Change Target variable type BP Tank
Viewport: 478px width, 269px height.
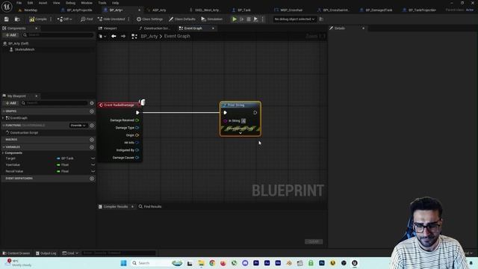tap(65, 158)
